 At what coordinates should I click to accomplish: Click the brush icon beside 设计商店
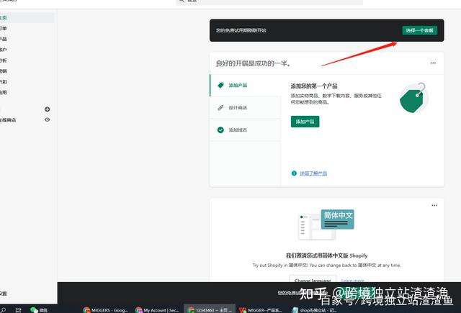coord(220,107)
